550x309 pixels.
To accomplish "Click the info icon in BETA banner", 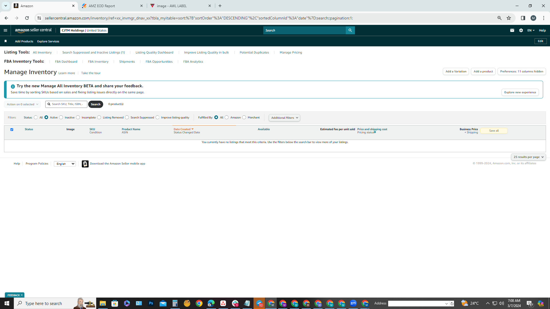I will [x=13, y=86].
